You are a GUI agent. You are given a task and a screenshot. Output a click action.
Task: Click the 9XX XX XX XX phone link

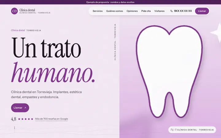click(183, 11)
